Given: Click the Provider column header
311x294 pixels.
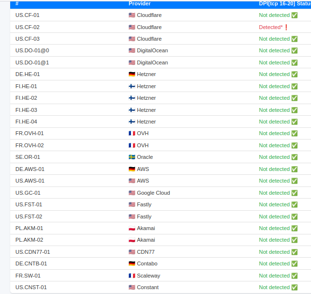Looking at the screenshot, I should [x=139, y=3].
